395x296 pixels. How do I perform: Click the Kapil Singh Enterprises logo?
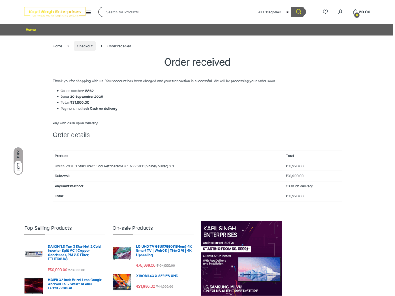point(55,12)
